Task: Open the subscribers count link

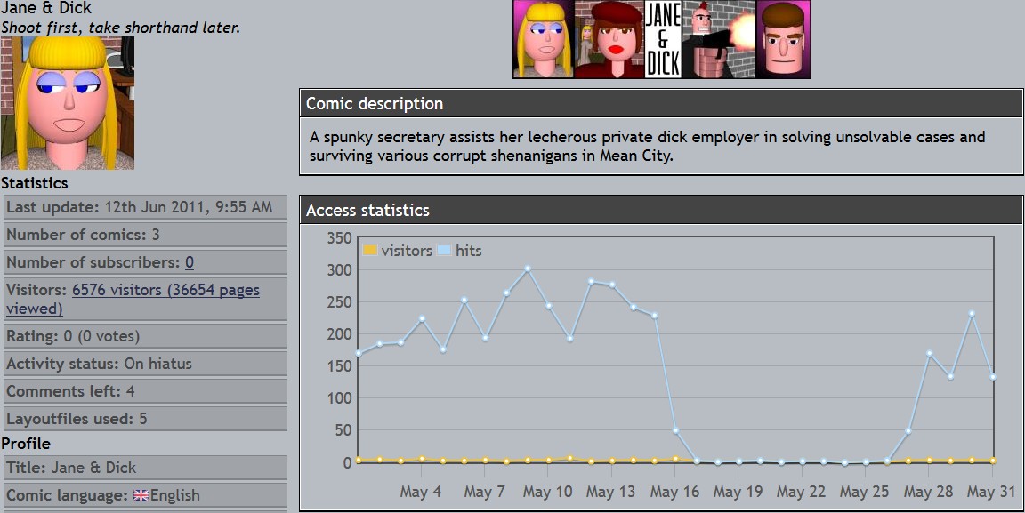Action: 190,262
